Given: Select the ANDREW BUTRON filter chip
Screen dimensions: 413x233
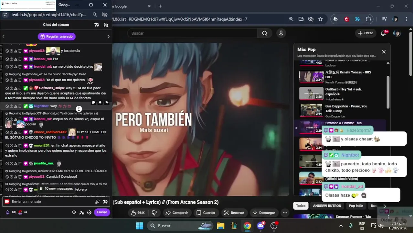Looking at the screenshot, I should point(327,206).
